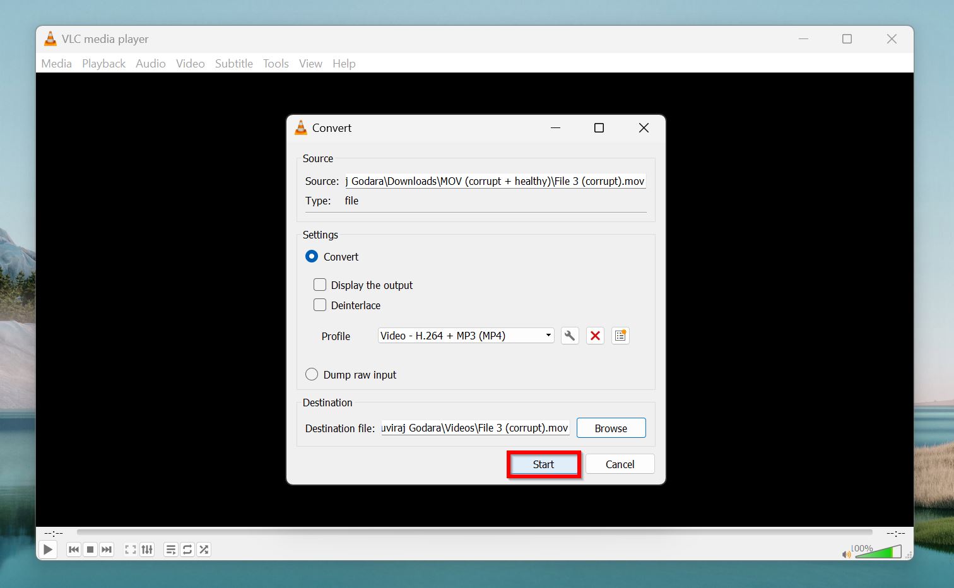Show the playlist using the playlist icon
Viewport: 954px width, 588px height.
click(x=170, y=549)
